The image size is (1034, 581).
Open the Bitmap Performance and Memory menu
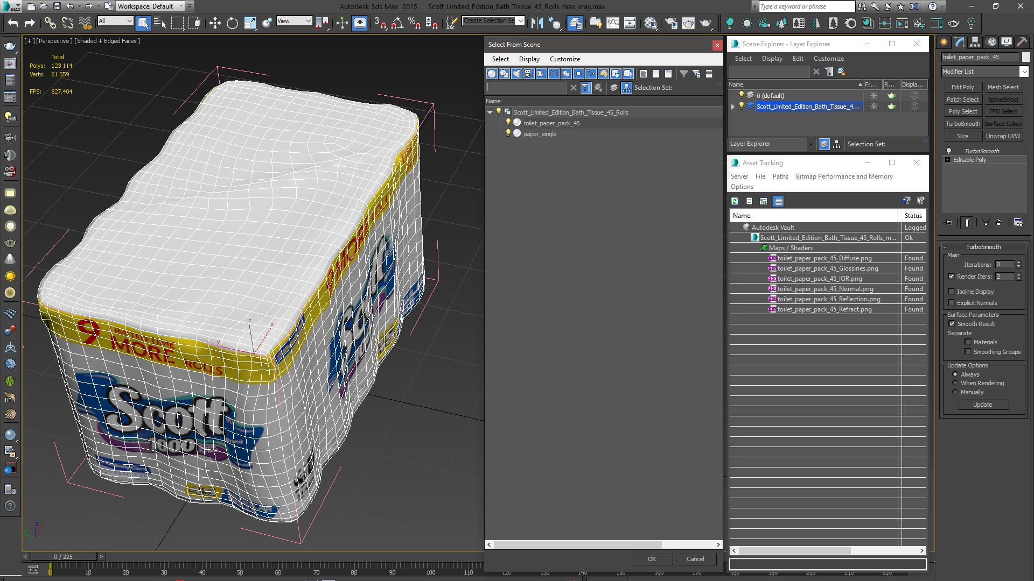[844, 176]
